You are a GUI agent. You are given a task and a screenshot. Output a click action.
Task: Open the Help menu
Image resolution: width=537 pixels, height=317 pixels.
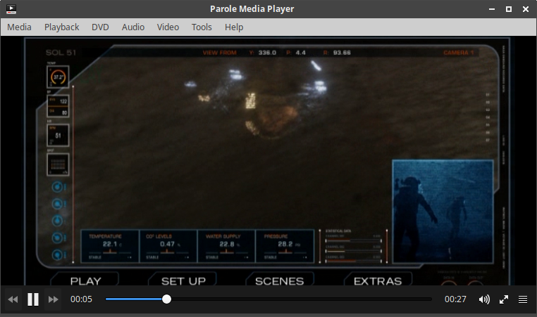click(x=234, y=27)
